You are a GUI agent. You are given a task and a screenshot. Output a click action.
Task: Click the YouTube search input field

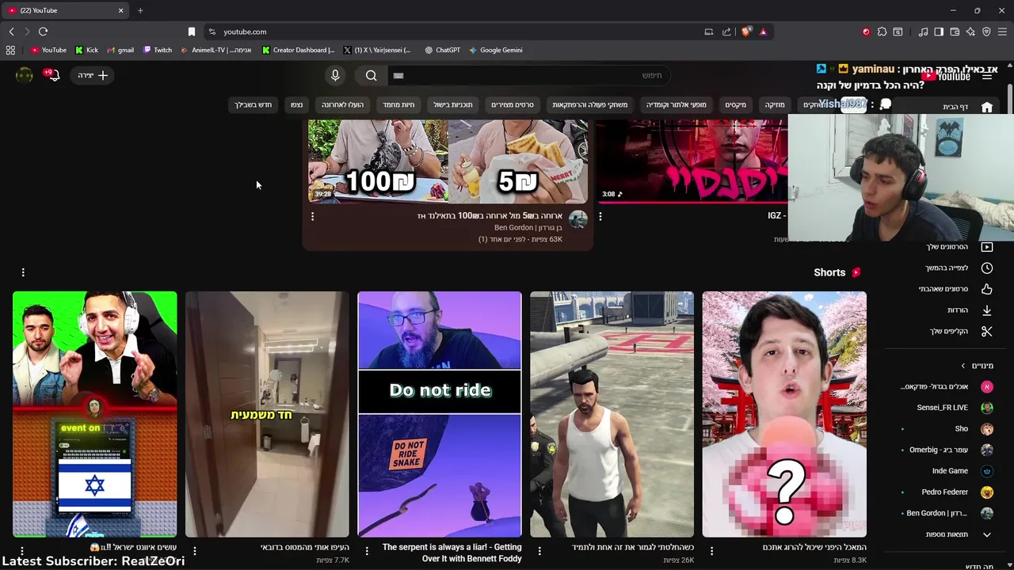(529, 75)
